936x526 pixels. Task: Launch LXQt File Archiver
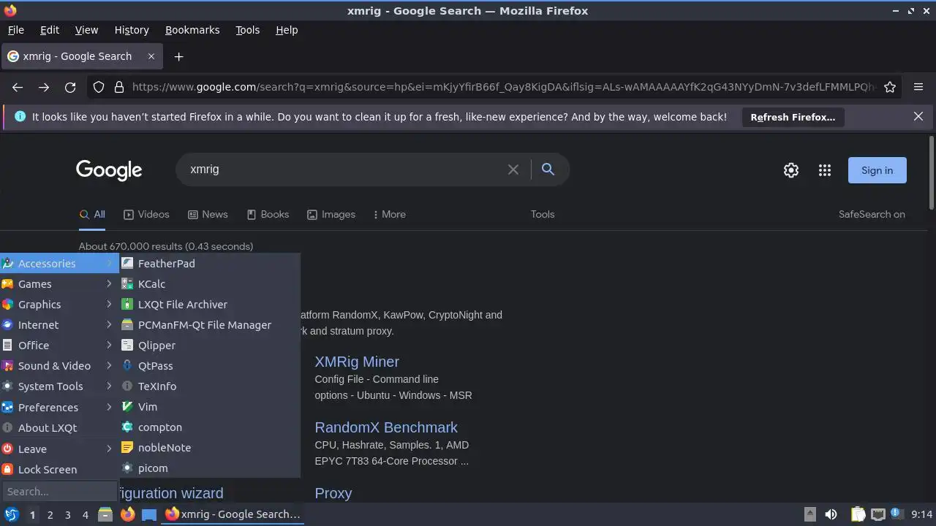coord(210,305)
